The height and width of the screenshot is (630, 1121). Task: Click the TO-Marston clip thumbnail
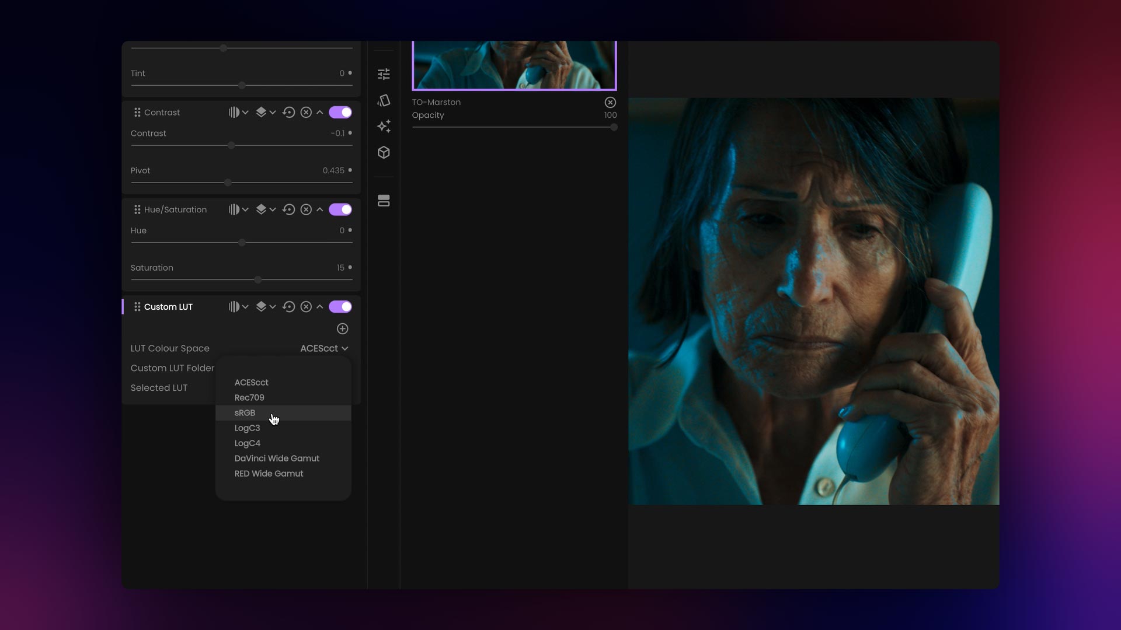[514, 64]
